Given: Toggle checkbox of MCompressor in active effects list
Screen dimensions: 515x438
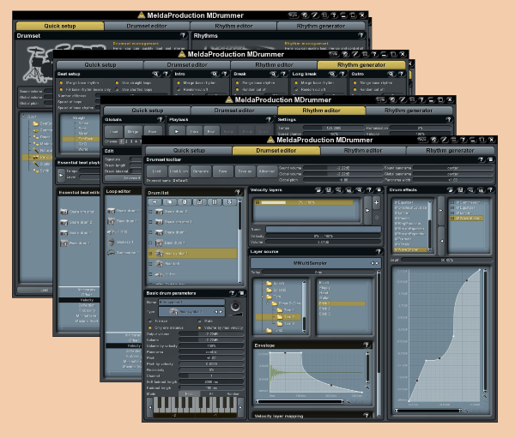Looking at the screenshot, I should [452, 202].
